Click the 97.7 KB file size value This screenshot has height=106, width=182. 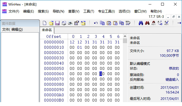pyautogui.click(x=173, y=51)
